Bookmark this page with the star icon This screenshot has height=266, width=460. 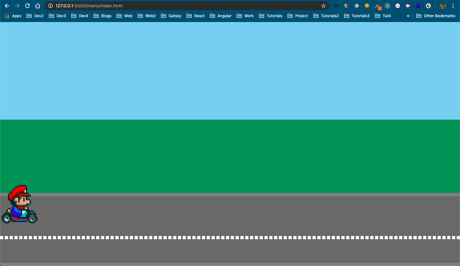[x=323, y=6]
